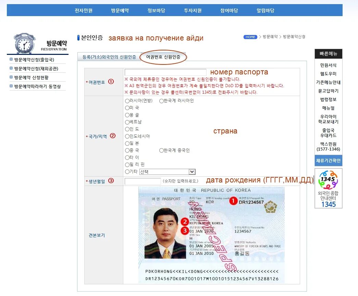Image resolution: width=358 pixels, height=296 pixels.
Task: Click bullet icon beside 방문예약신청(출입국)
Action: pos(11,59)
